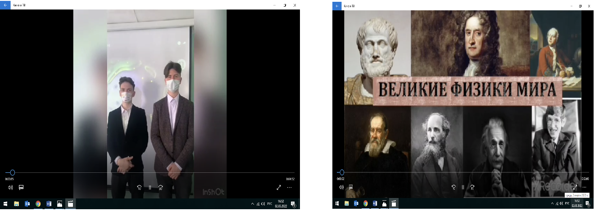
Task: Switch РУС input language on right taskbar
Action: point(567,204)
